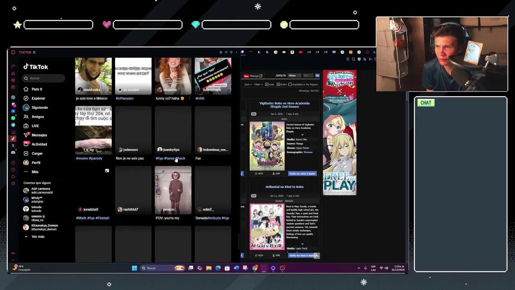Open Perfil avatar in TikTok sidebar
This screenshot has height=290, width=515.
[x=26, y=163]
